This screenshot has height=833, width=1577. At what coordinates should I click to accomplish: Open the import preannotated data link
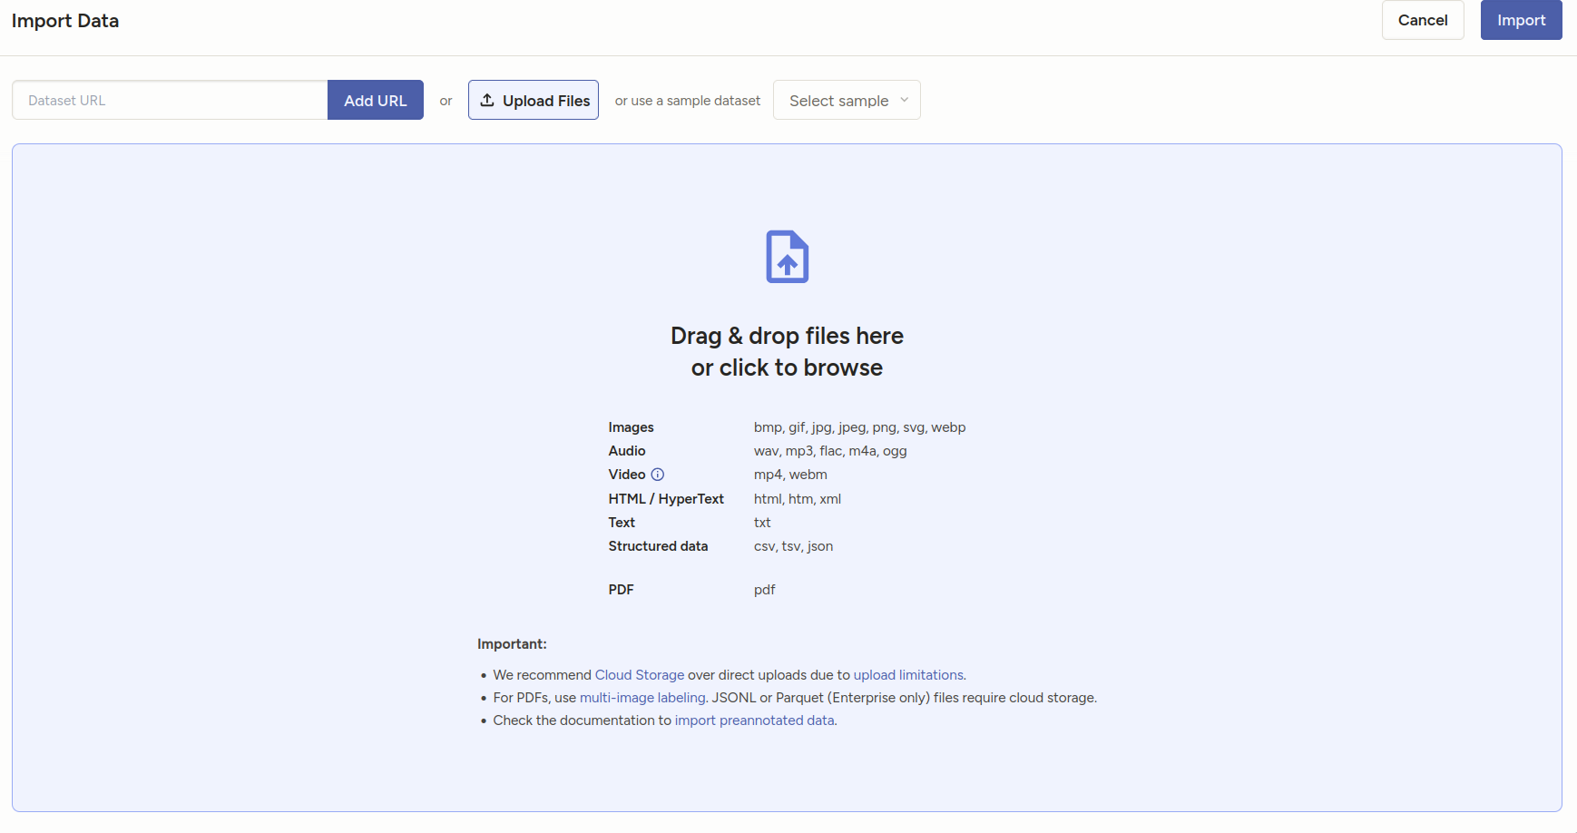pyautogui.click(x=754, y=720)
